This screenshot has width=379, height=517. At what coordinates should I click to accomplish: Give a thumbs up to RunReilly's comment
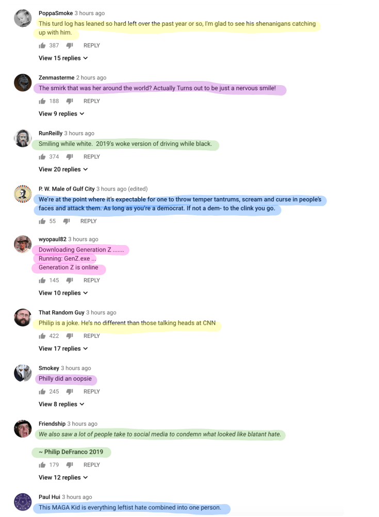point(42,156)
